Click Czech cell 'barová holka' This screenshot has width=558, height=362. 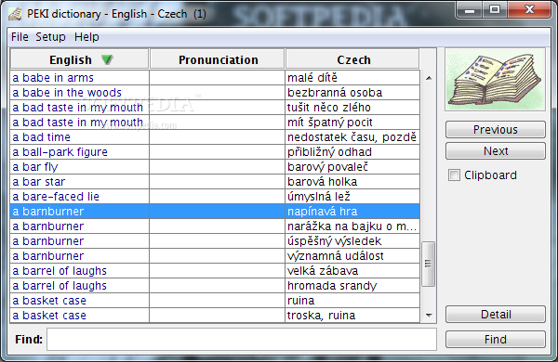pos(352,182)
